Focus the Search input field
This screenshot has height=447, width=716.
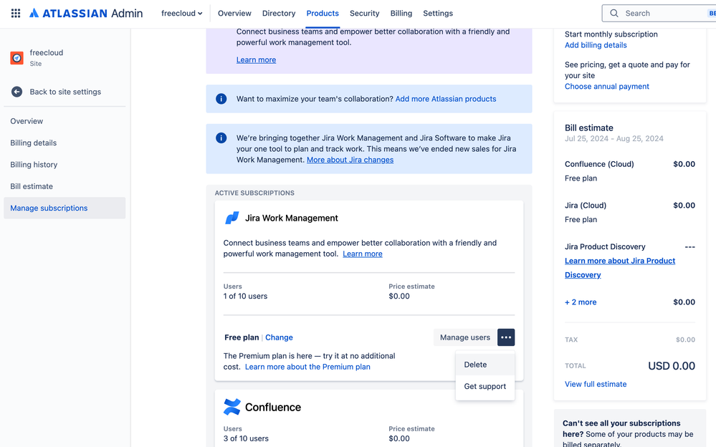[659, 13]
